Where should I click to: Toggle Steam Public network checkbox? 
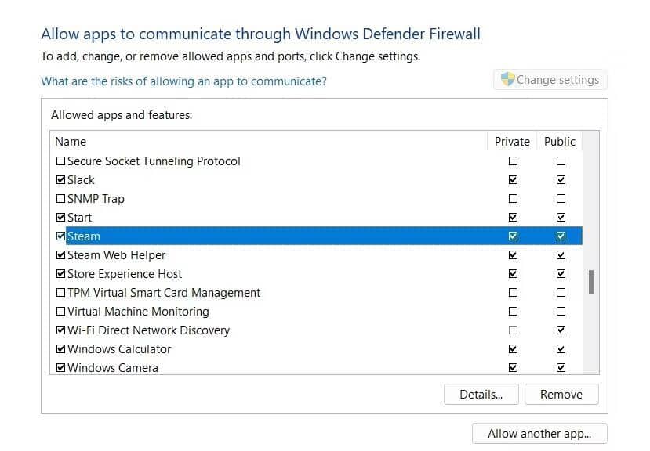click(x=561, y=236)
